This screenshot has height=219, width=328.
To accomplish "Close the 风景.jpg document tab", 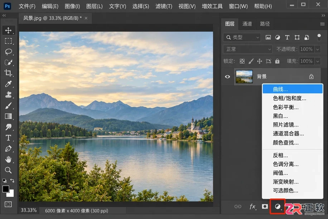I will click(86, 18).
